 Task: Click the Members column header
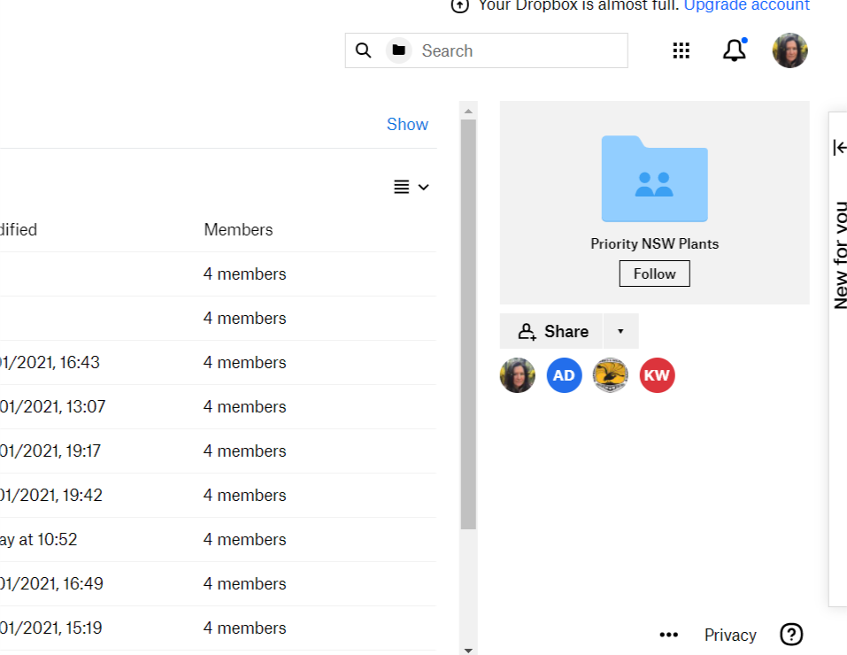[x=237, y=229]
